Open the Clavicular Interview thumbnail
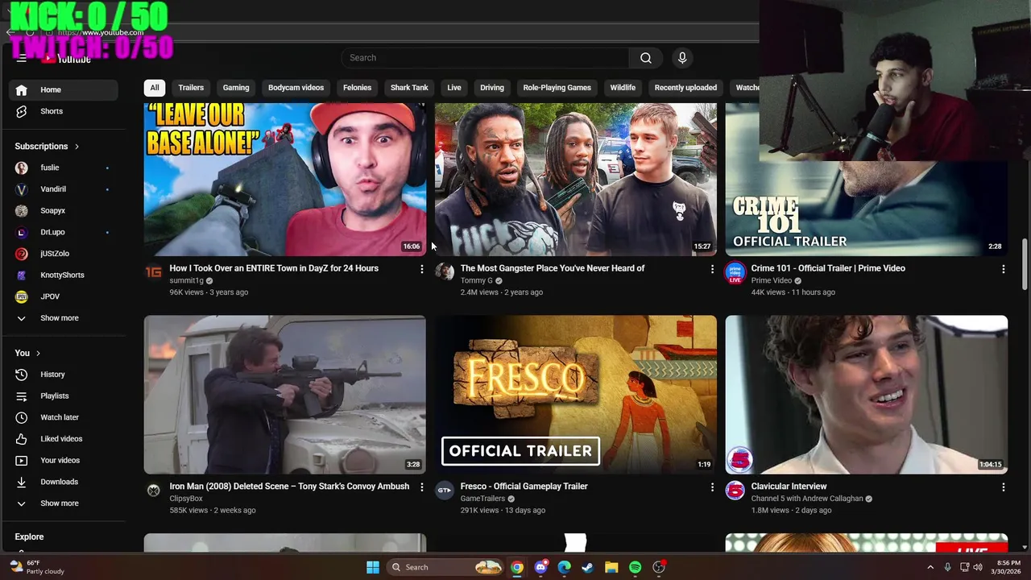 point(867,395)
